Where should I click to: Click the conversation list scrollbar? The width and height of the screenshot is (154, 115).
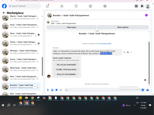point(42,67)
